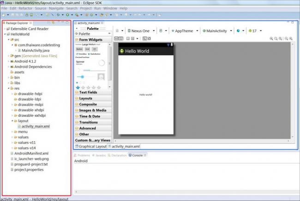
Task: Select the OFF toggle button widget
Action: click(95, 49)
